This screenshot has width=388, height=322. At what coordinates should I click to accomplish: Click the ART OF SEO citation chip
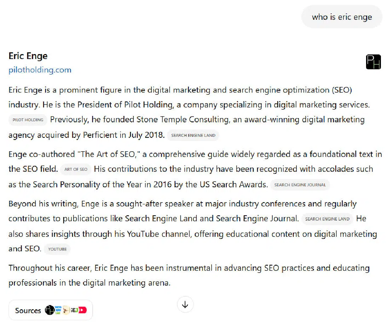tap(76, 169)
